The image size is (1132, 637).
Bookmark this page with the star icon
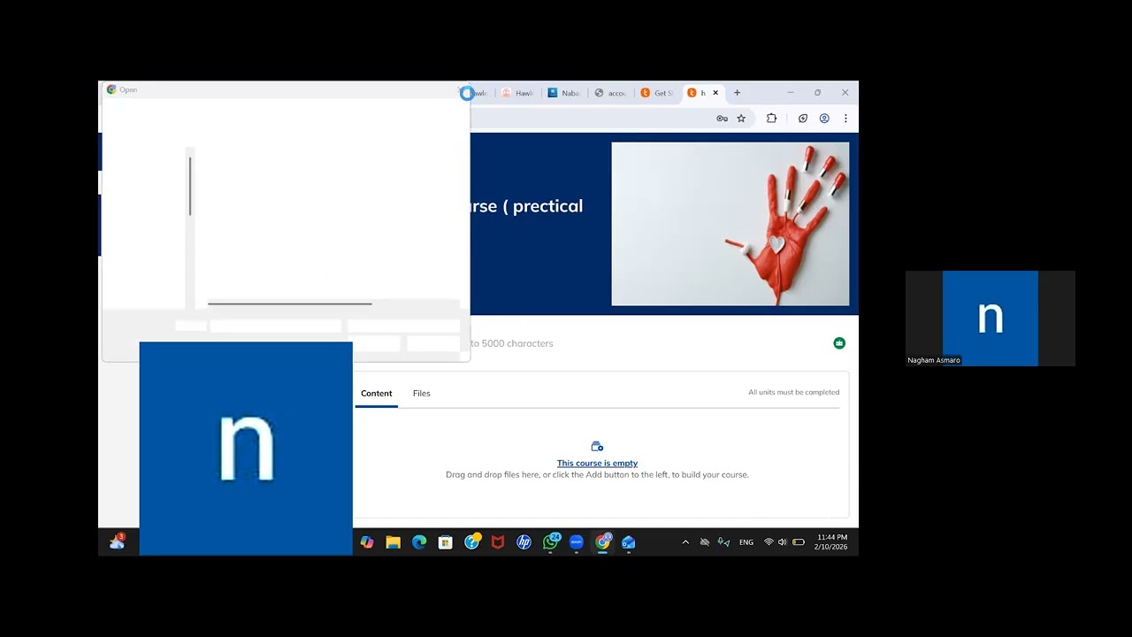[x=741, y=119]
